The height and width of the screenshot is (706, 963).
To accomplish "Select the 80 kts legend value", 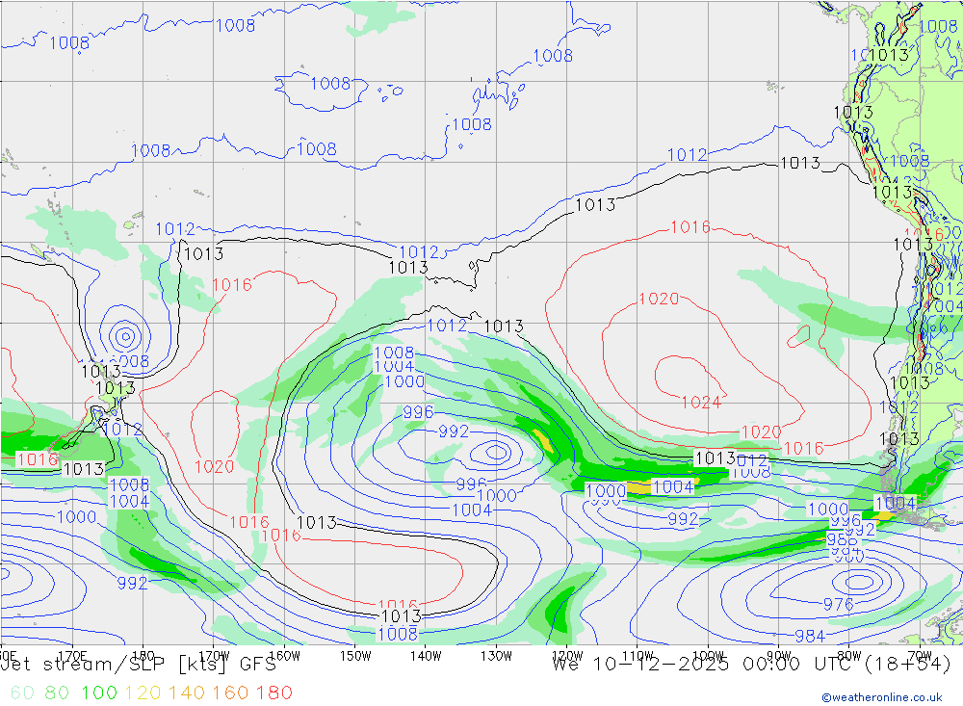I will [x=57, y=693].
